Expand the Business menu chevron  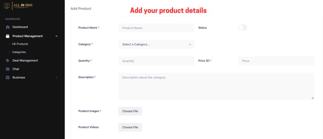[57, 78]
